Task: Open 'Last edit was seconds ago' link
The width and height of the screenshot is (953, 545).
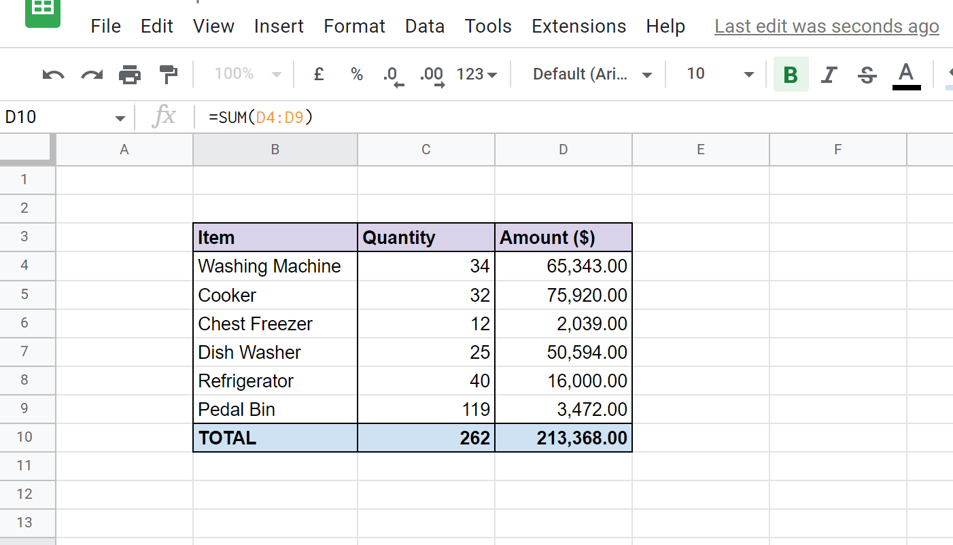Action: (827, 27)
